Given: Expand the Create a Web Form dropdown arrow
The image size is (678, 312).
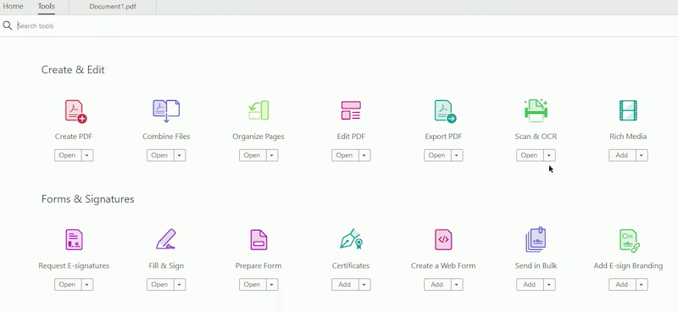Looking at the screenshot, I should [x=457, y=285].
